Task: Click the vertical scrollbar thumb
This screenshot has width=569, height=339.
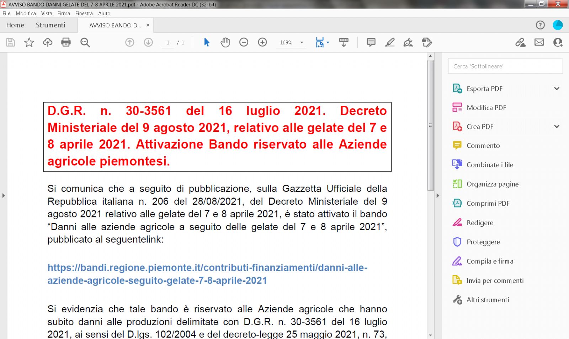Action: click(x=430, y=125)
